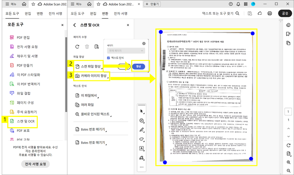Click trash delete page icon under 페이지 수정
The height and width of the screenshot is (175, 294).
pos(87,47)
